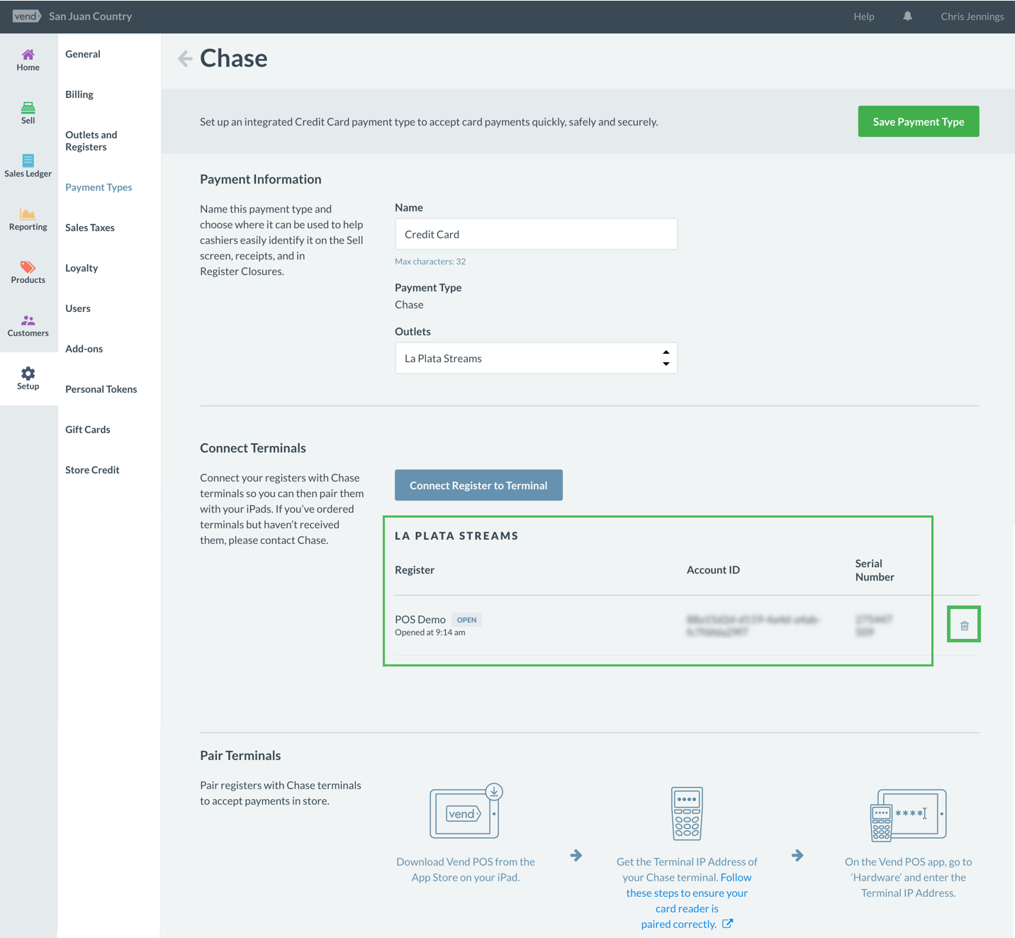
Task: Click the Hardware Terminal IP Address instruction text
Action: (909, 877)
